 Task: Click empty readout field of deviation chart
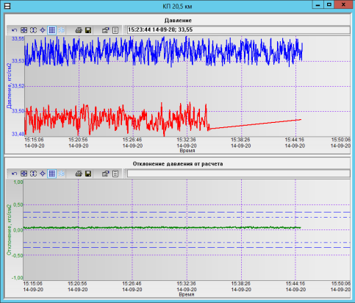(239, 174)
